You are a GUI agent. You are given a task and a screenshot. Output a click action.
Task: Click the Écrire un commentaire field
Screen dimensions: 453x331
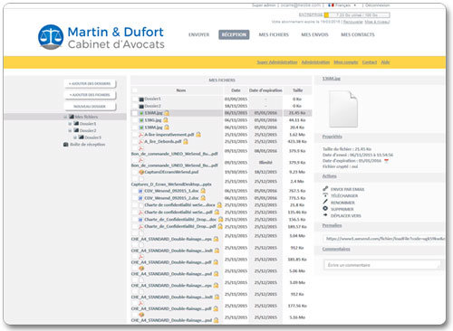(x=382, y=265)
